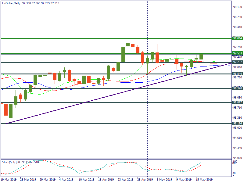Click the 19 Mar 2019 date label
244x183 pixels.
click(9, 180)
